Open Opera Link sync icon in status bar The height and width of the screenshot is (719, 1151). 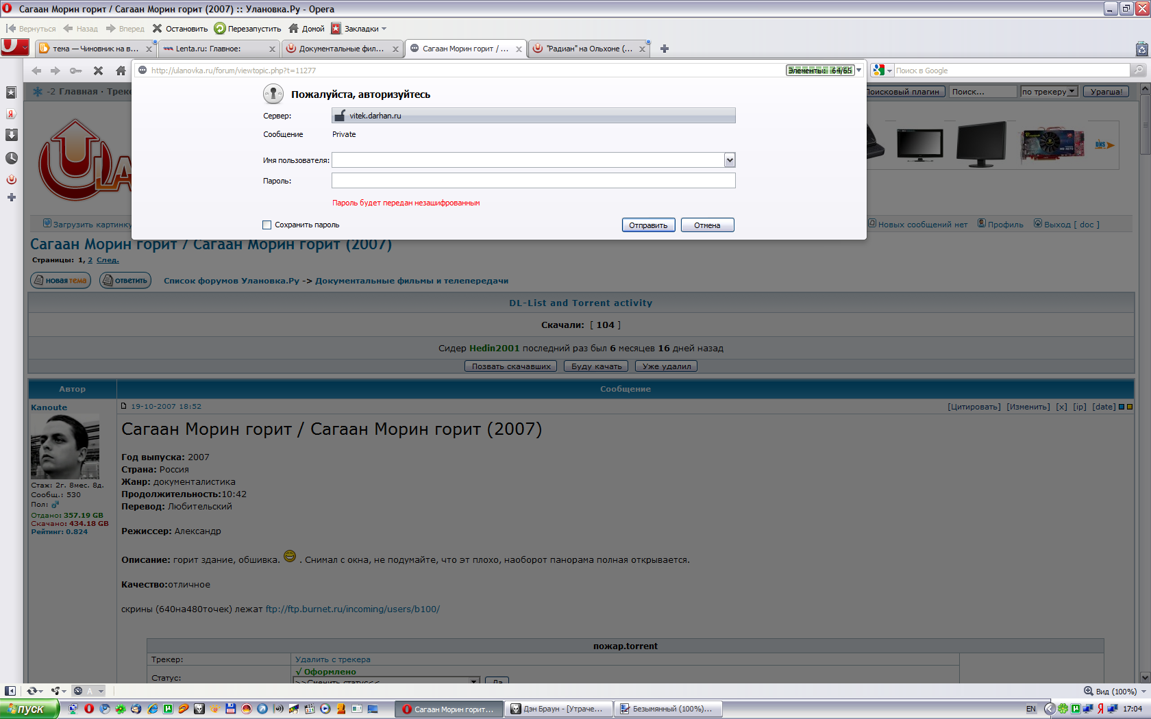click(x=32, y=691)
